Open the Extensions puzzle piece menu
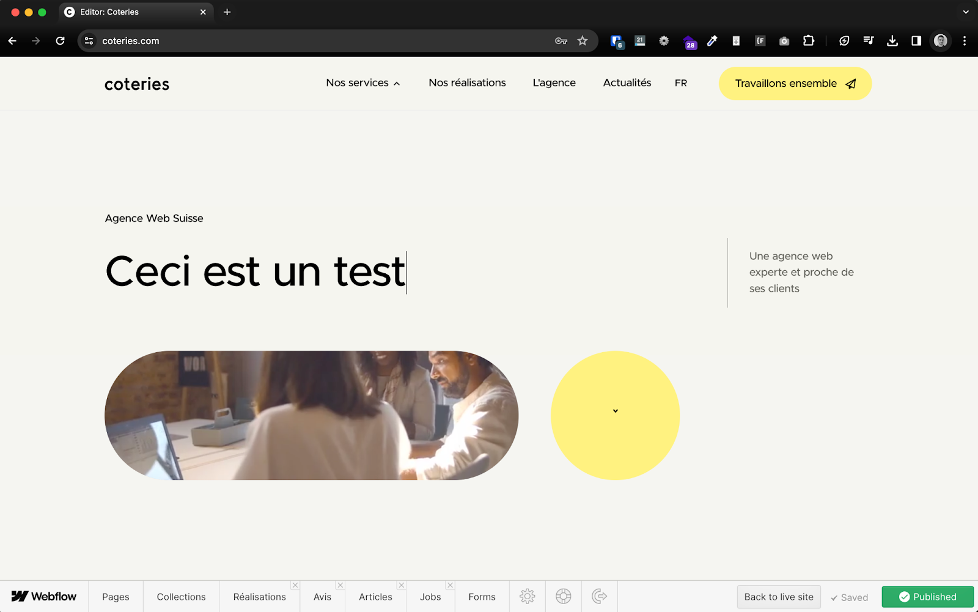The image size is (978, 612). click(809, 41)
